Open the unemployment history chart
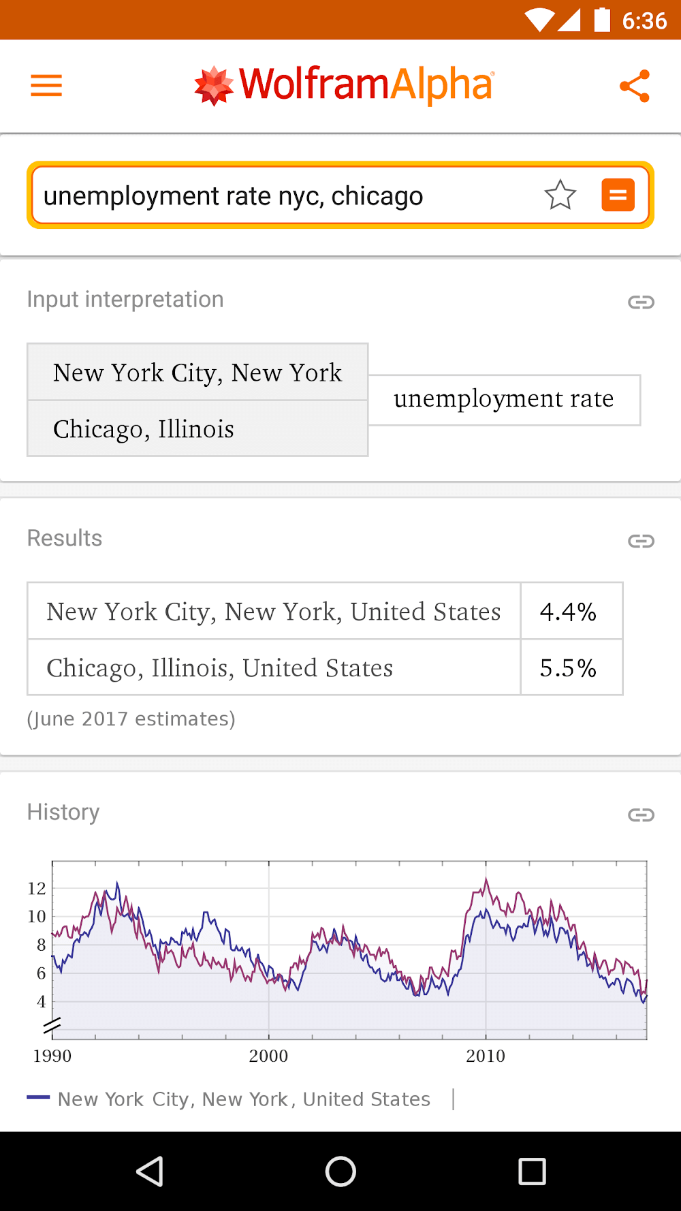This screenshot has height=1211, width=681. click(349, 950)
